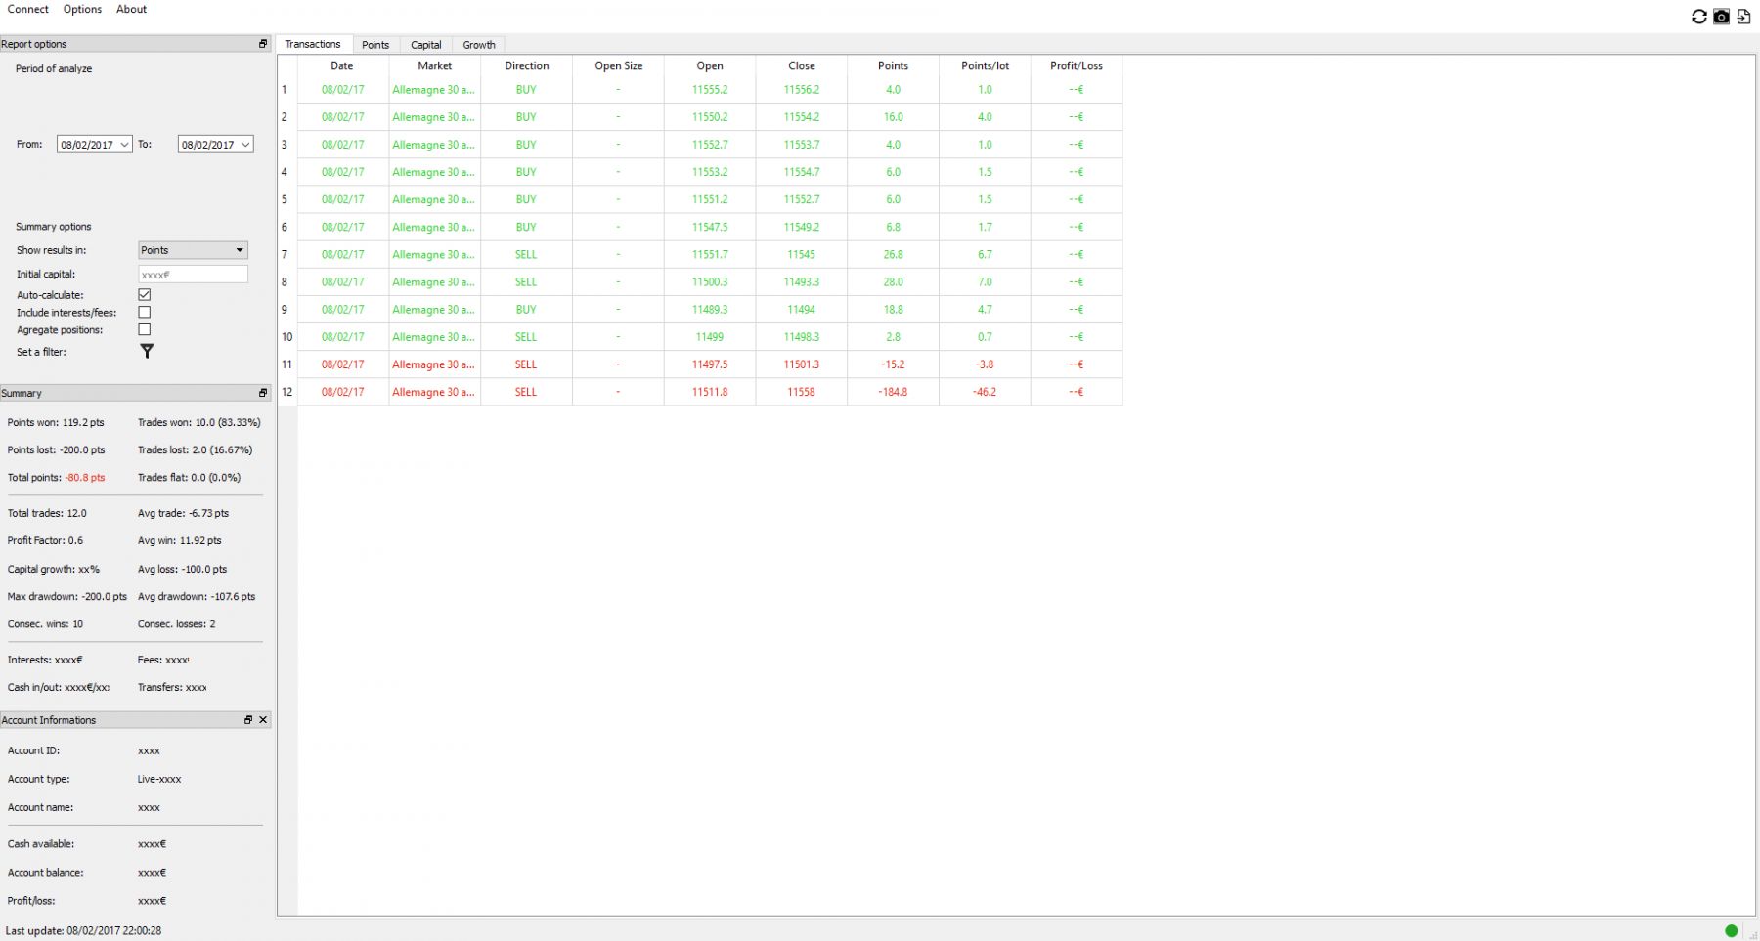1760x941 pixels.
Task: Open the To date dropdown
Action: click(245, 145)
